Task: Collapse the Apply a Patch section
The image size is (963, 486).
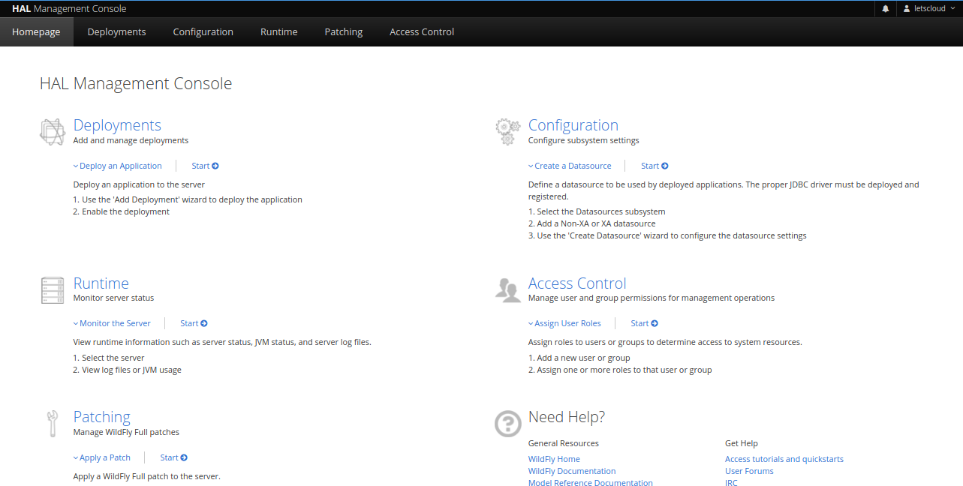Action: [x=101, y=457]
